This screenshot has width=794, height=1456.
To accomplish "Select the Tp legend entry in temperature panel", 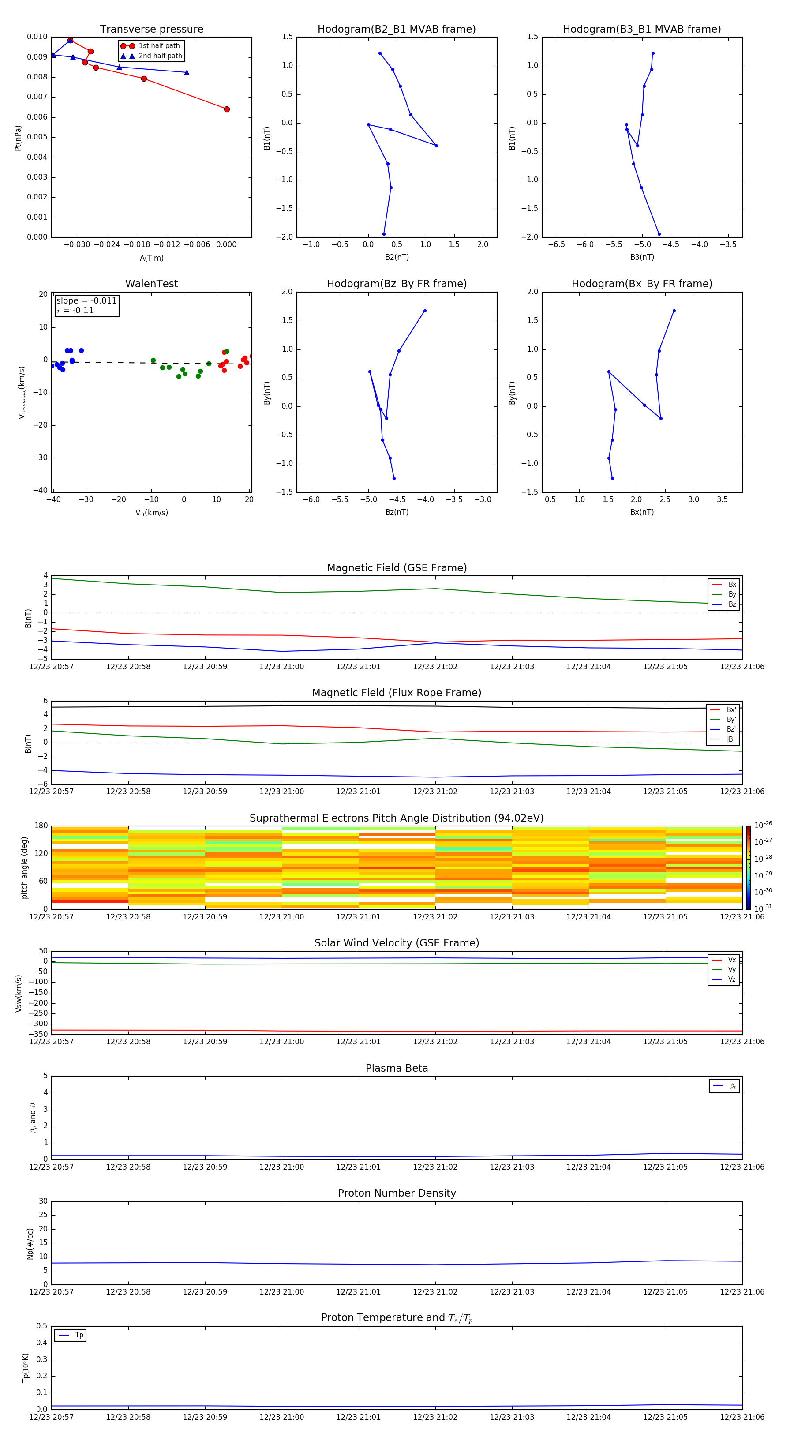I will coord(71,1335).
